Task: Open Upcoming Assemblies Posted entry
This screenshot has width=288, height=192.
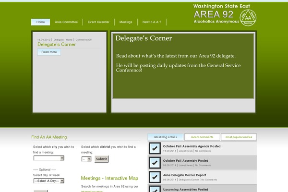Action: click(185, 190)
